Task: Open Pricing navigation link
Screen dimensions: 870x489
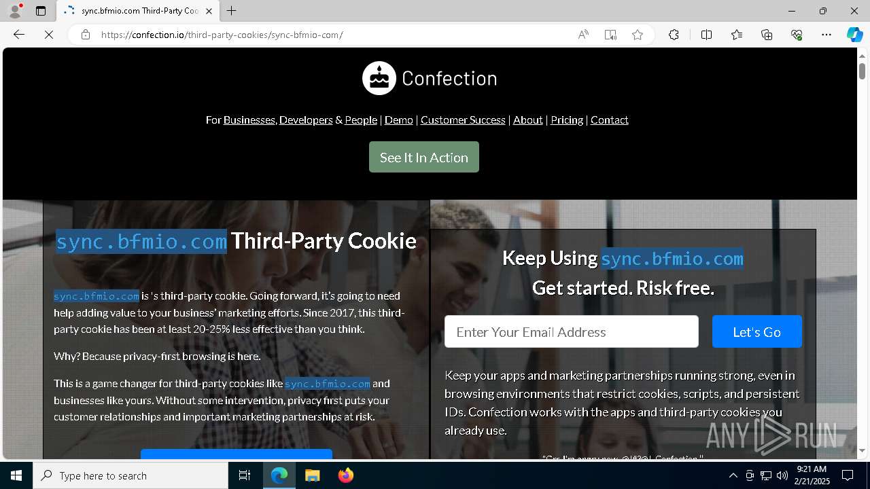Action: click(x=567, y=120)
